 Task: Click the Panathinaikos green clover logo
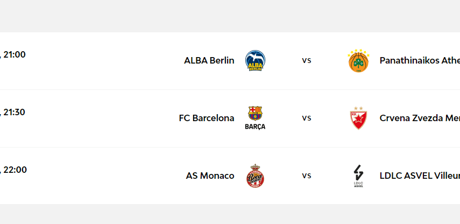point(358,61)
